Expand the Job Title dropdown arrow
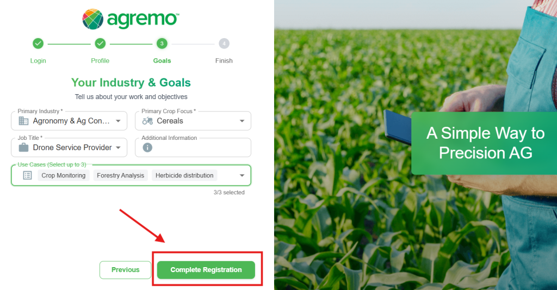Image resolution: width=557 pixels, height=290 pixels. 118,147
